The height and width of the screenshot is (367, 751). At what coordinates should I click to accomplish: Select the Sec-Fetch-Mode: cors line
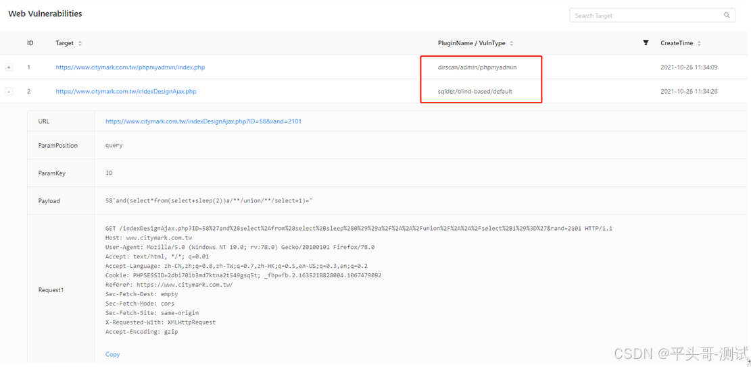[140, 304]
